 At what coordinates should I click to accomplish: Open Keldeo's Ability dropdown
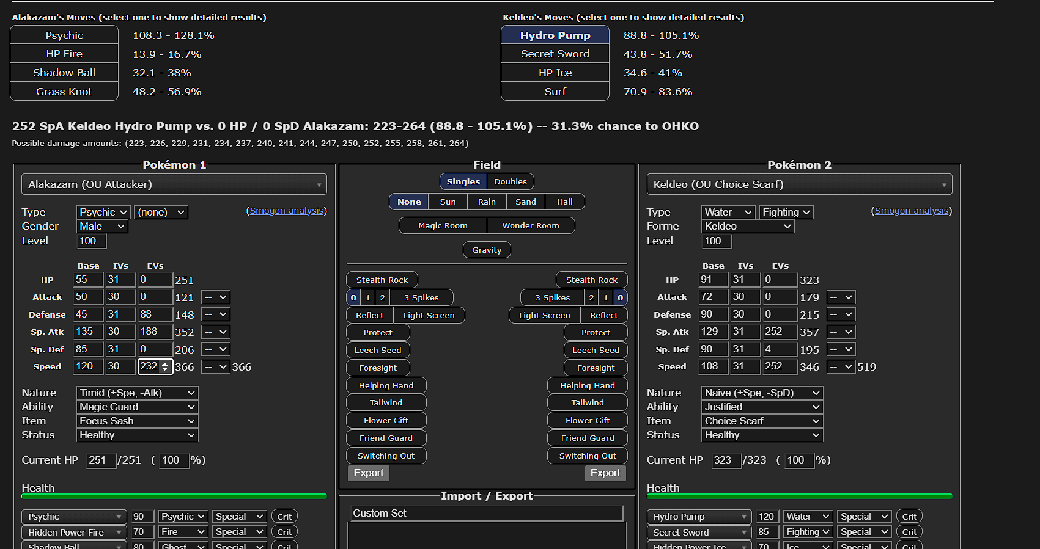pyautogui.click(x=762, y=407)
